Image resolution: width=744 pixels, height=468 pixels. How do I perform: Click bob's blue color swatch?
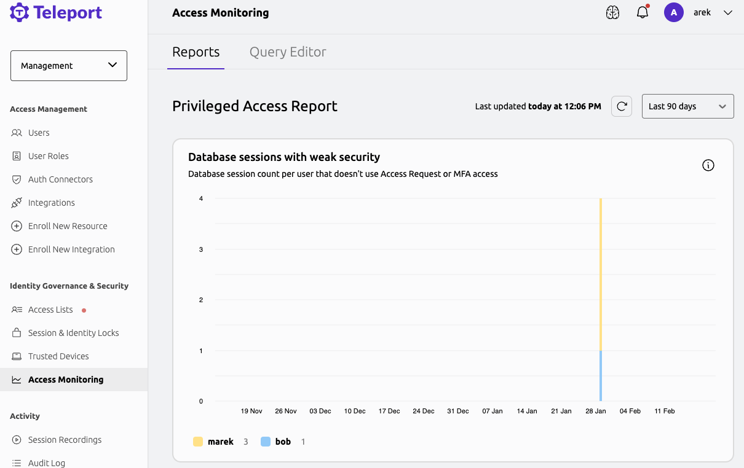pos(264,441)
